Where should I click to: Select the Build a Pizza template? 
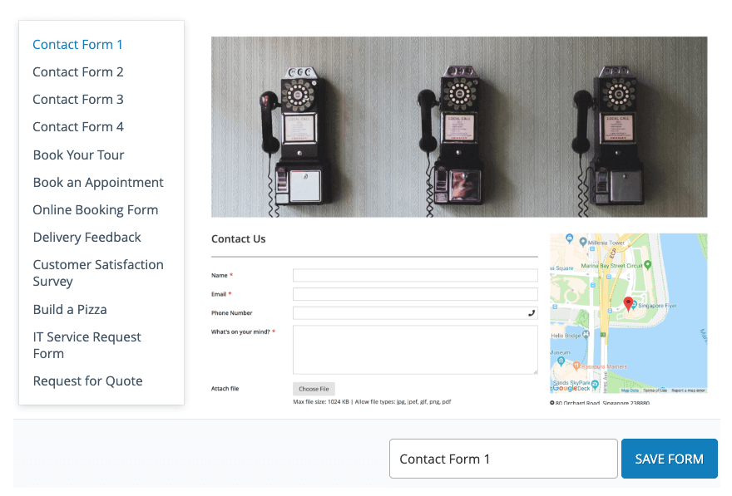(70, 310)
